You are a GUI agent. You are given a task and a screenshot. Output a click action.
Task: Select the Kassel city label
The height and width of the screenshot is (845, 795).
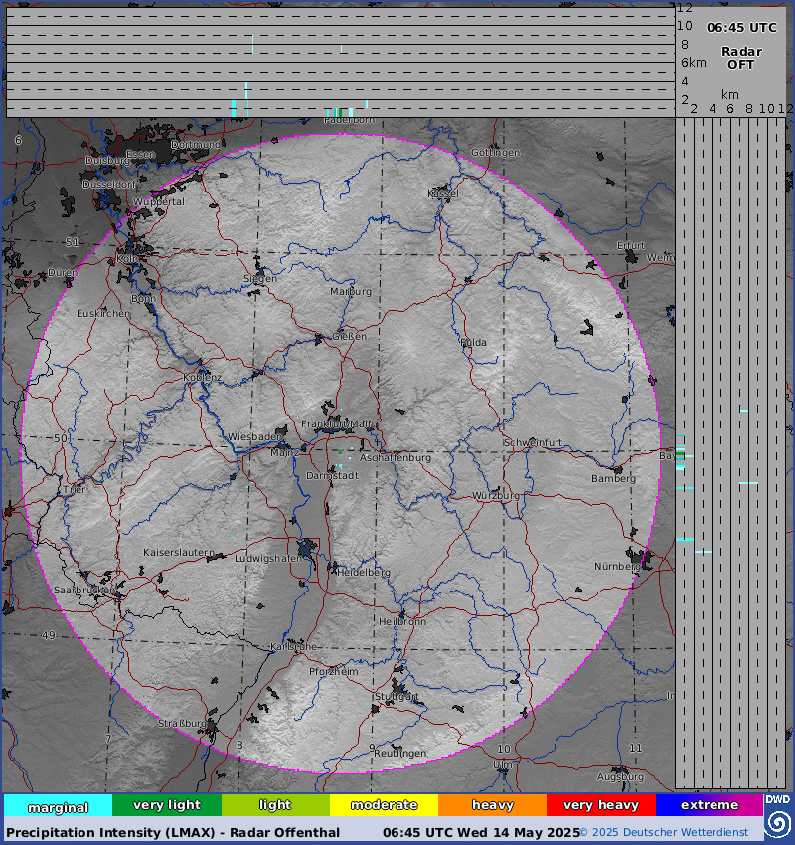(443, 192)
